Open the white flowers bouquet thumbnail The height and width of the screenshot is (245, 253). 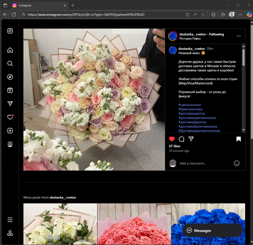click(60, 224)
